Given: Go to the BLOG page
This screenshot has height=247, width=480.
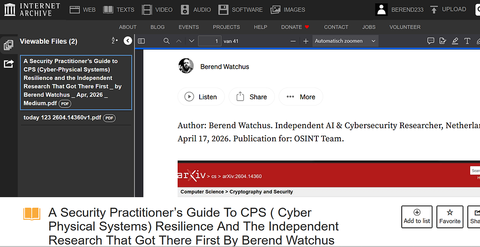Looking at the screenshot, I should click(157, 27).
